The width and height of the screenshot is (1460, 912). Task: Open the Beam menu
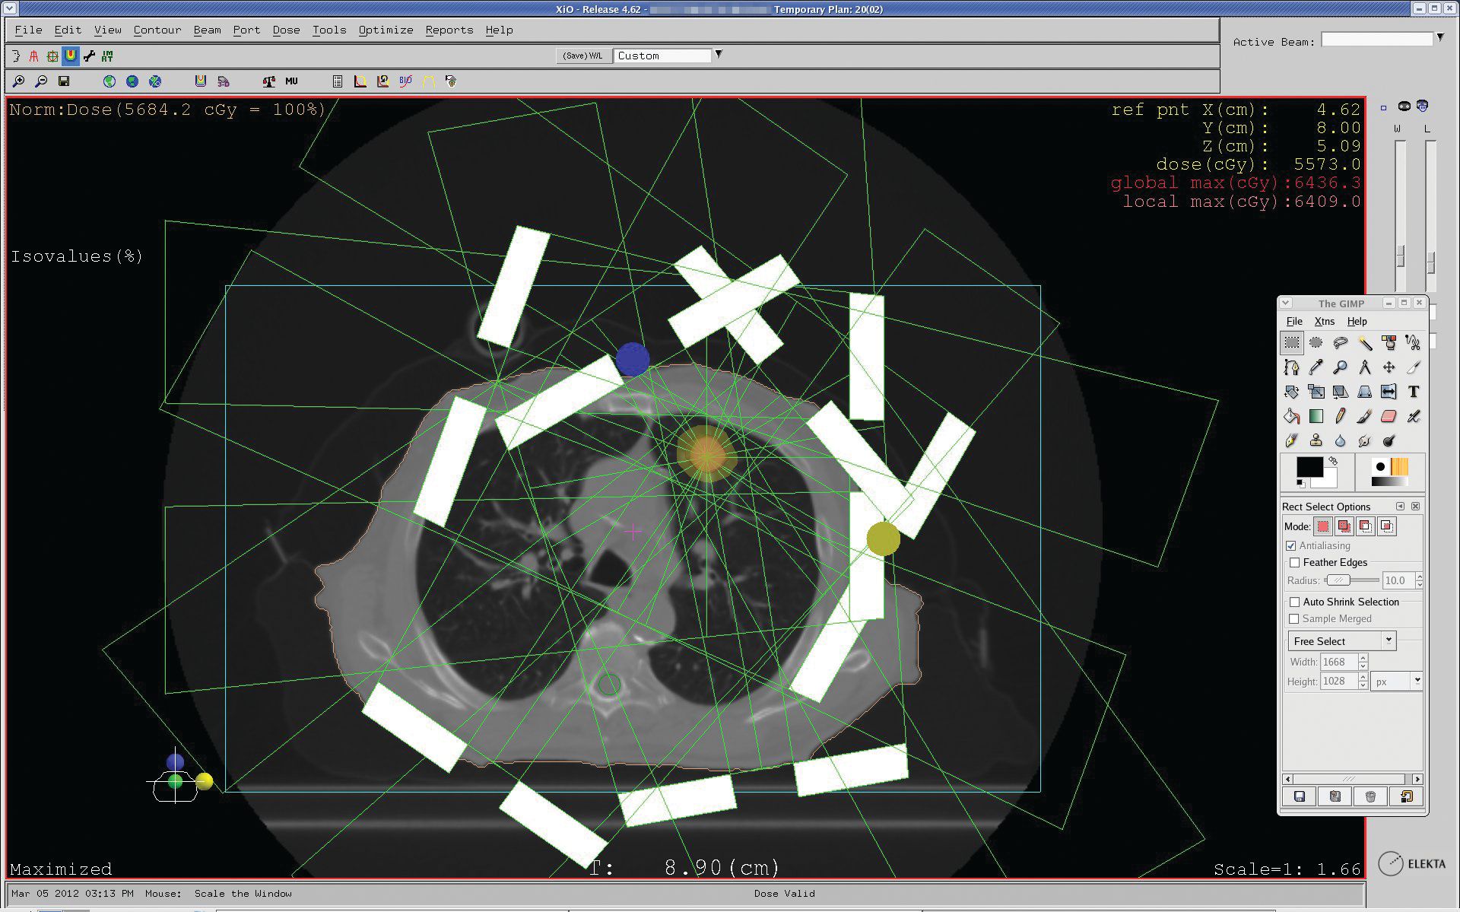[208, 30]
